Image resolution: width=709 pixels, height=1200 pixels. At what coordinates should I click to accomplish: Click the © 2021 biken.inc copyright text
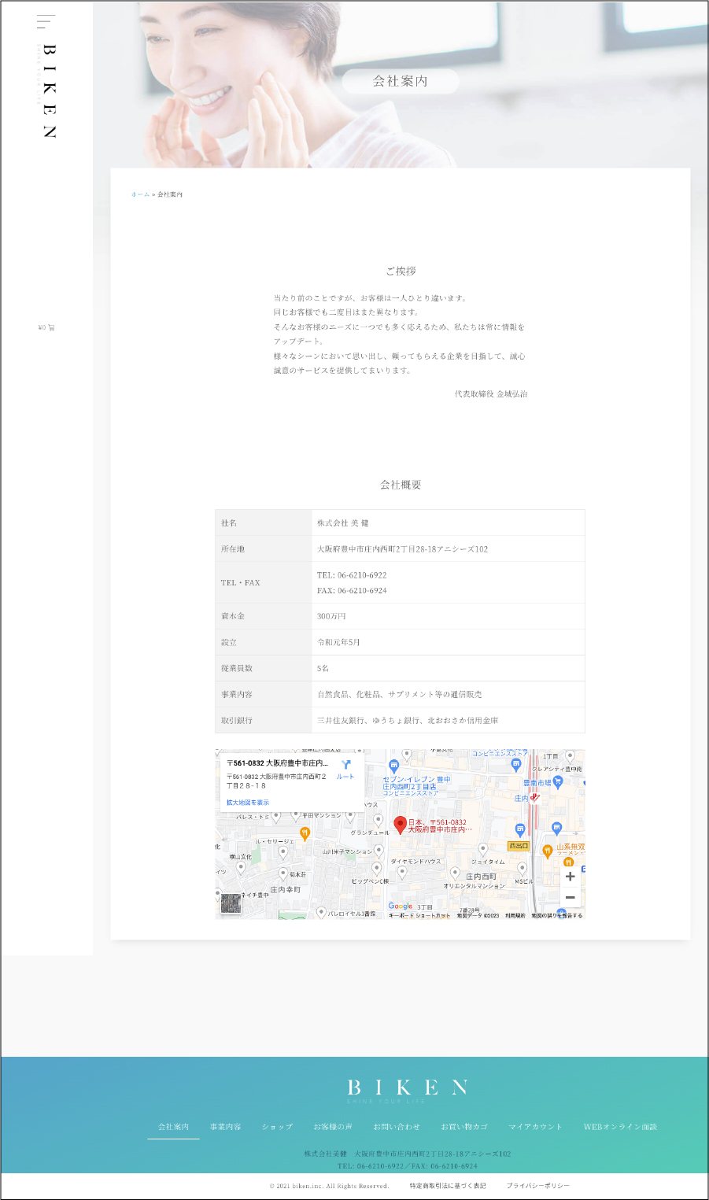click(x=329, y=1186)
